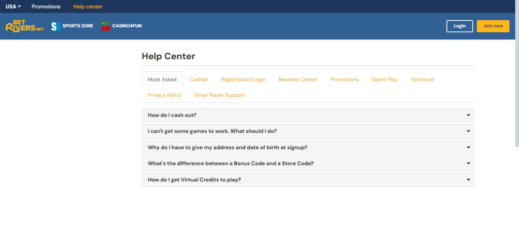Expand 'How do I cash out?' question
This screenshot has height=243, width=519.
point(308,115)
